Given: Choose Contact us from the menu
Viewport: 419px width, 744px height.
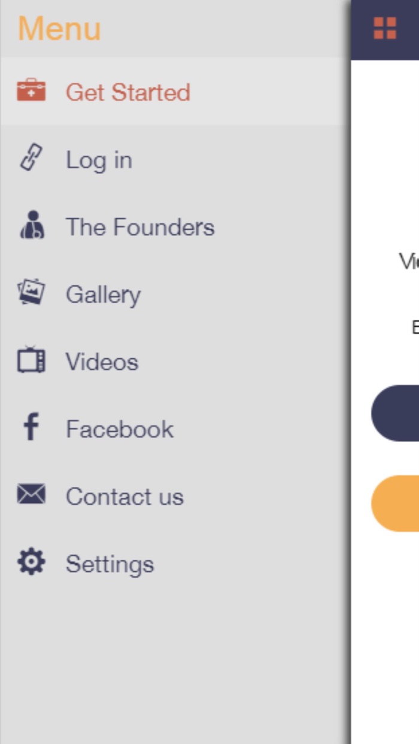Looking at the screenshot, I should tap(125, 496).
